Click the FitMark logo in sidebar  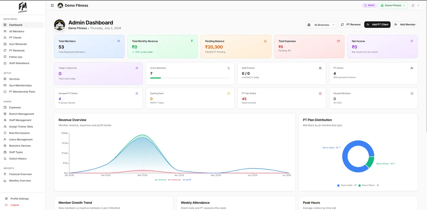[x=23, y=7]
